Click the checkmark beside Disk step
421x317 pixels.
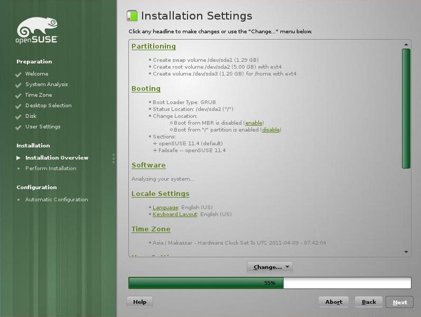[x=18, y=117]
